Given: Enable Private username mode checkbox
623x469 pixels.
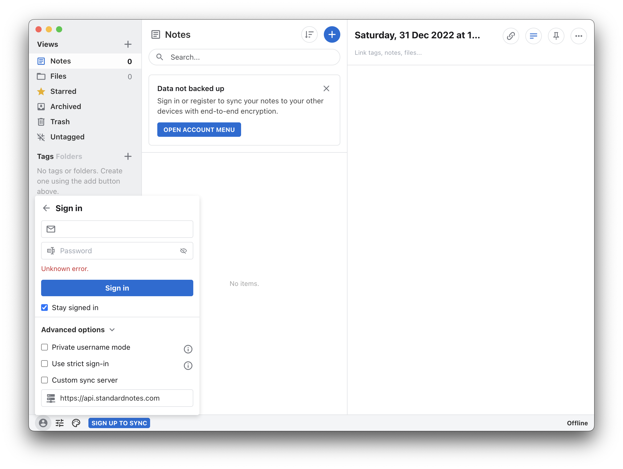Looking at the screenshot, I should point(44,347).
